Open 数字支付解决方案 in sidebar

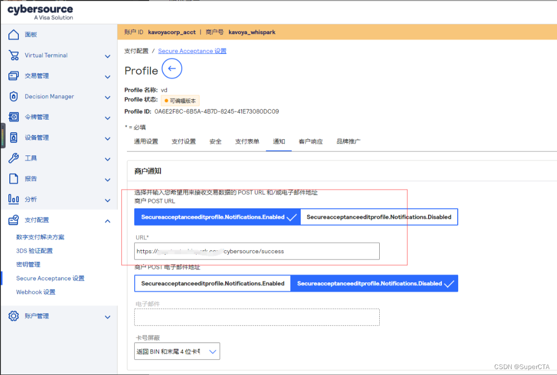coord(40,237)
